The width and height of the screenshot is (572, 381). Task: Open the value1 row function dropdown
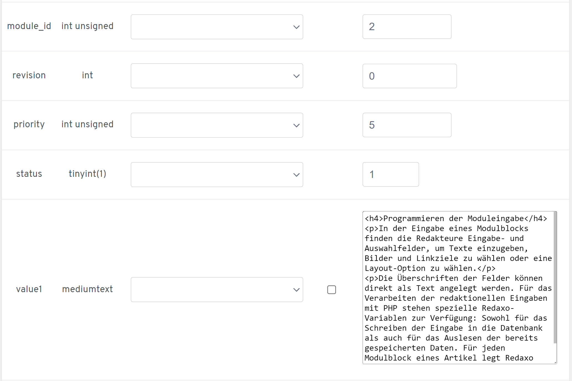(x=217, y=289)
